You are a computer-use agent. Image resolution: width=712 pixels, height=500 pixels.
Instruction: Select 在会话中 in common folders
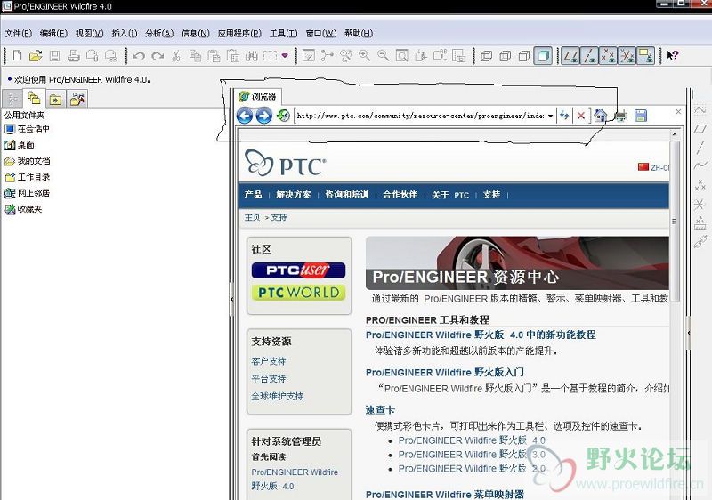tap(28, 129)
